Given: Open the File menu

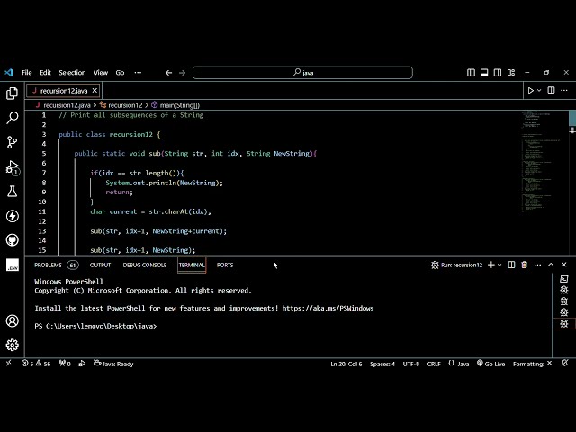Looking at the screenshot, I should [x=27, y=73].
